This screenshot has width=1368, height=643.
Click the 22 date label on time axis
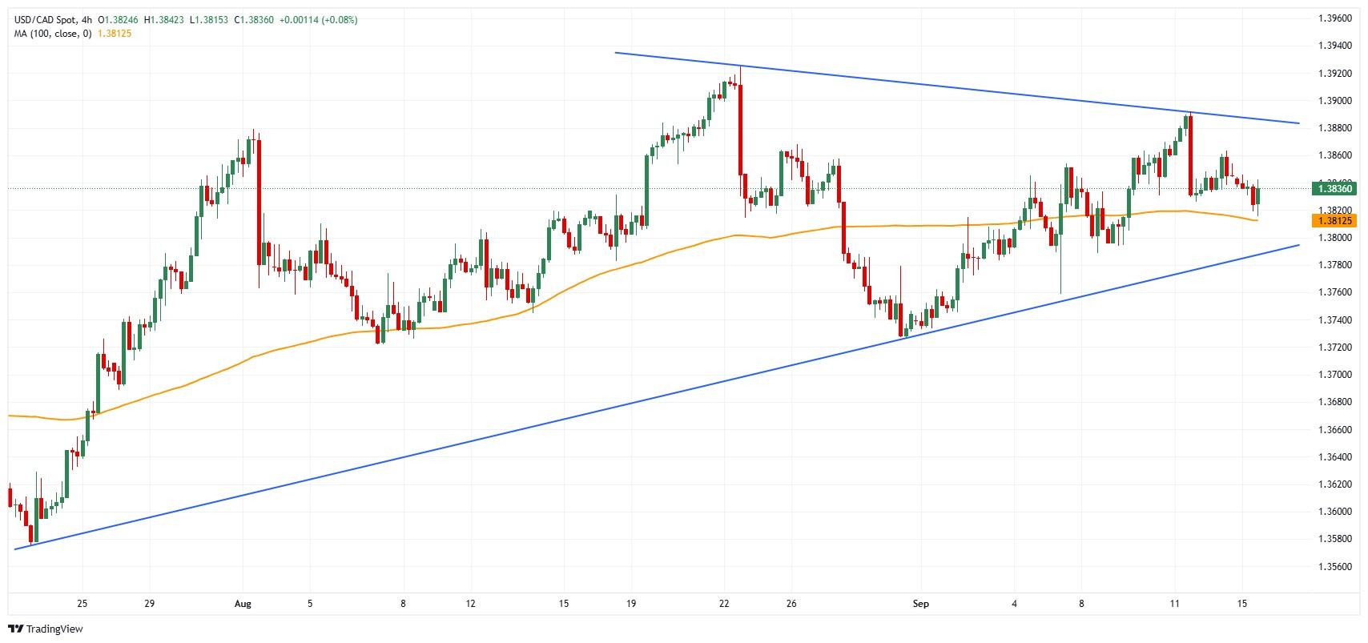point(724,604)
